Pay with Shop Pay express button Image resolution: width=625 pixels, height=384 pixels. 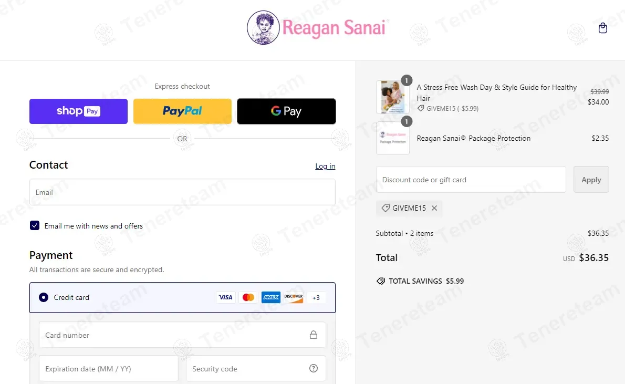click(79, 111)
